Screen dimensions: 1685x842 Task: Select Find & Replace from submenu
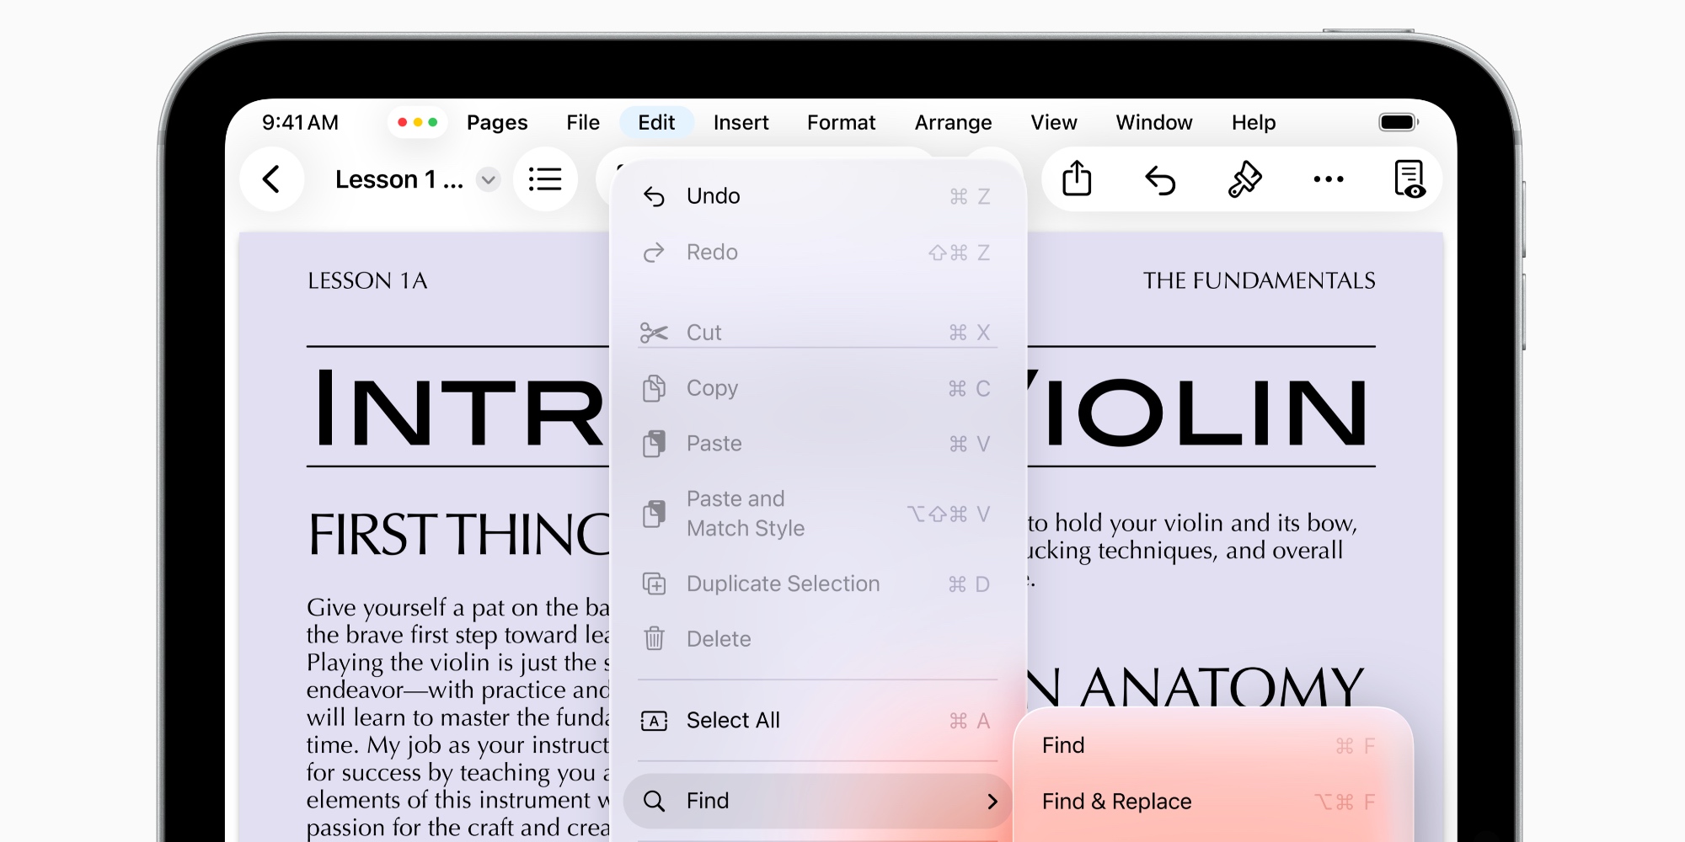[1116, 802]
